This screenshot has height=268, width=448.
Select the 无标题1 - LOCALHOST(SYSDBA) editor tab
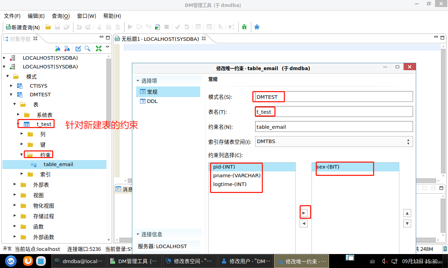pyautogui.click(x=160, y=39)
